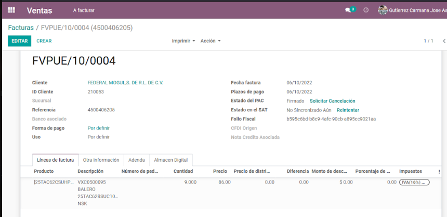Click the activities clock icon
The width and height of the screenshot is (447, 217).
point(366,10)
